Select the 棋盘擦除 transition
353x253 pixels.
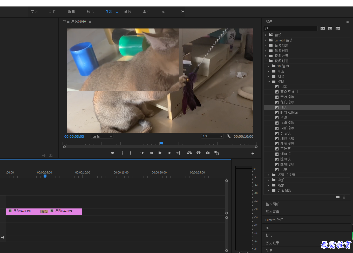point(287,123)
